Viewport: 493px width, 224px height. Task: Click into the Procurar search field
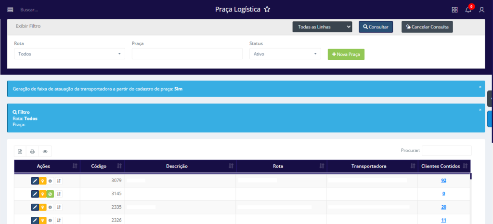(x=446, y=150)
